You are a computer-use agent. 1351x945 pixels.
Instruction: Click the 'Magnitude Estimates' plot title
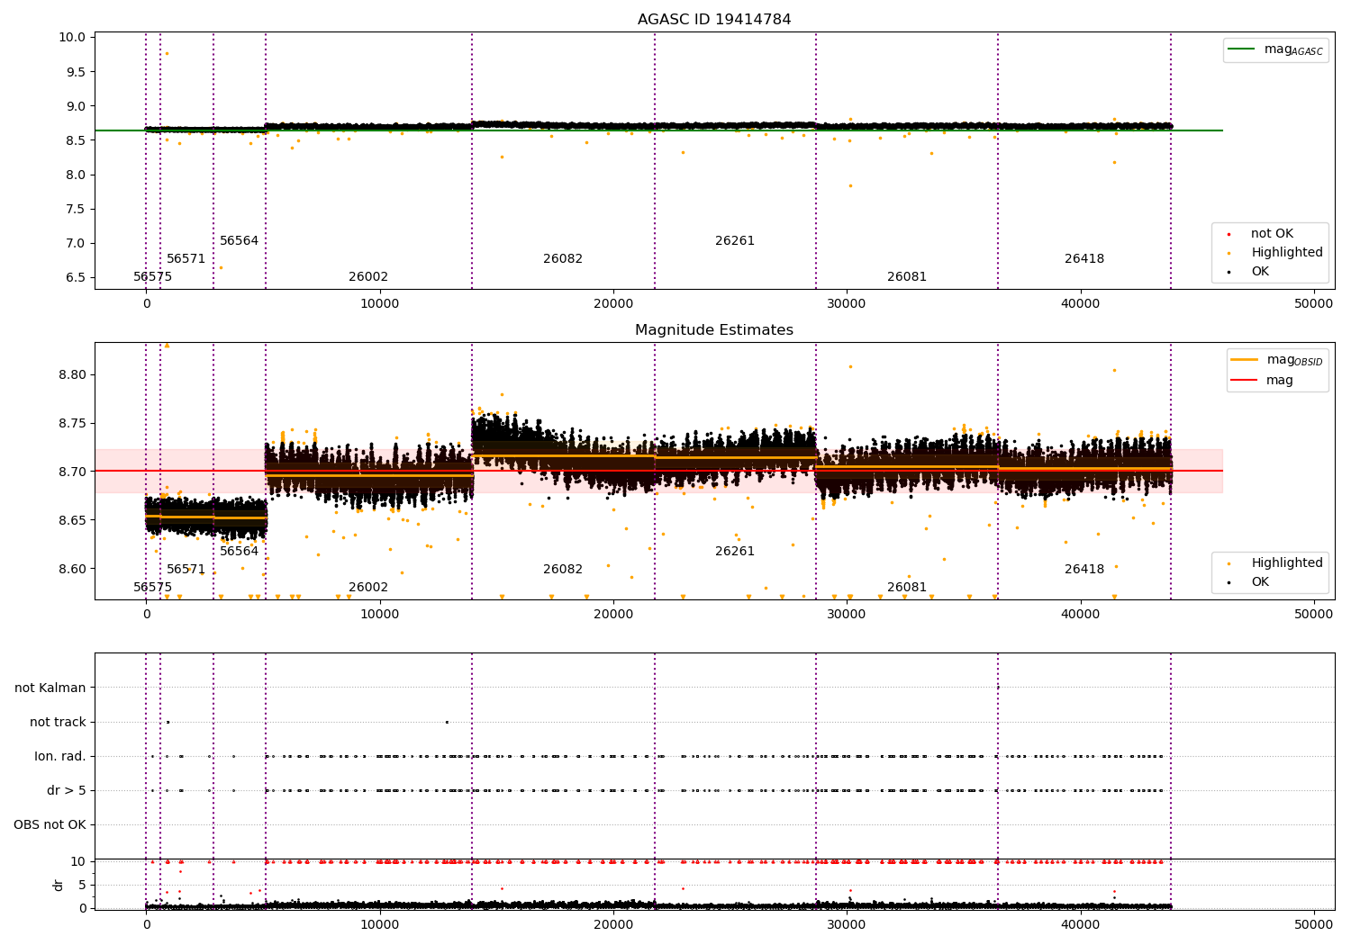(714, 330)
